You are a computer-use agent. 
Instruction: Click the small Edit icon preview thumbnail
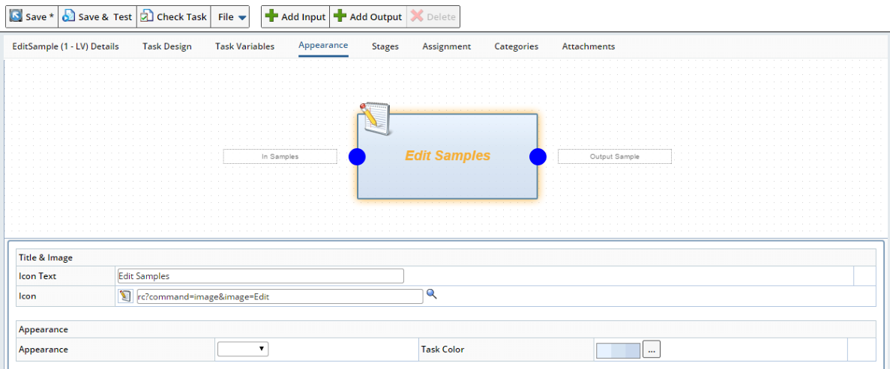click(125, 296)
